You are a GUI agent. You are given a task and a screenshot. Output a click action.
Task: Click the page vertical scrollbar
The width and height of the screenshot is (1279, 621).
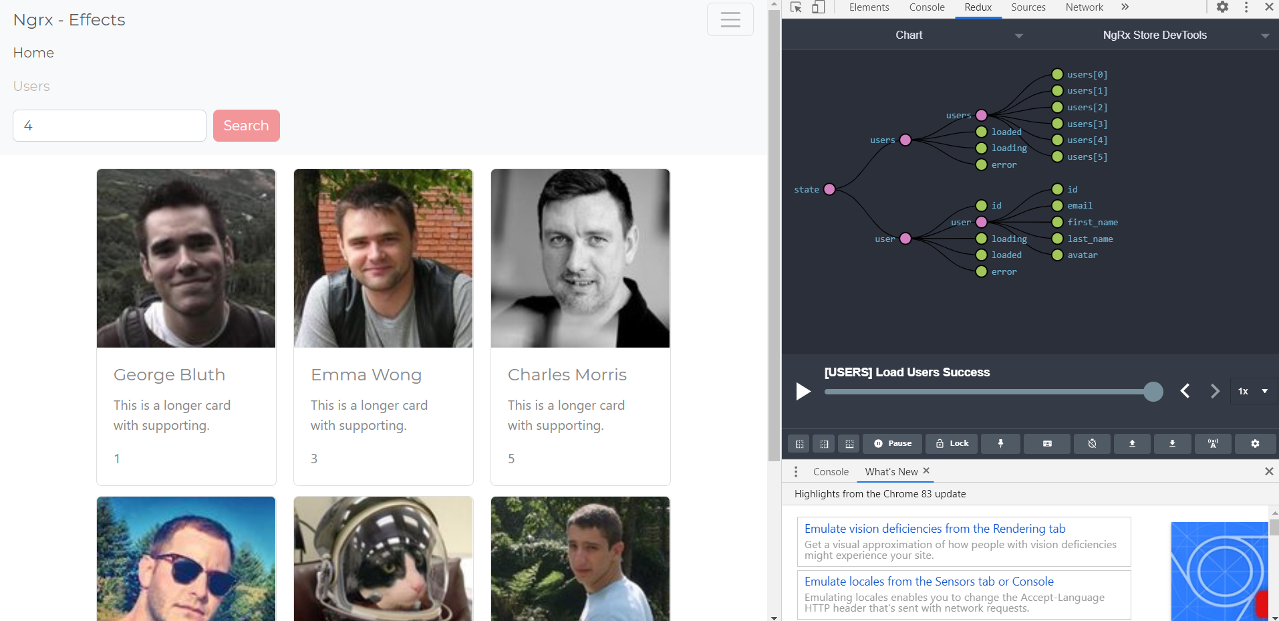774,234
